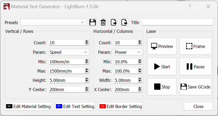Viewport: 218px width, 116px height.
Task: Increase the rows Count stepper
Action: (x=87, y=41)
